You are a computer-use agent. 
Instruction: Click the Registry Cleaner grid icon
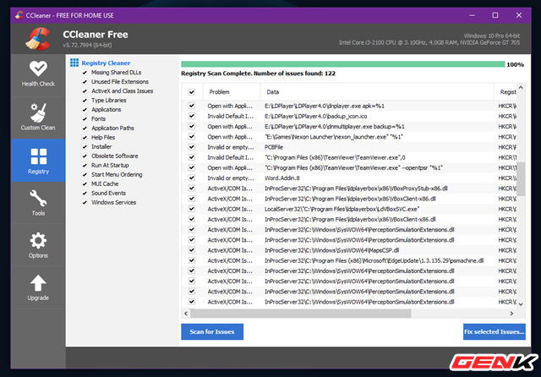click(x=74, y=63)
